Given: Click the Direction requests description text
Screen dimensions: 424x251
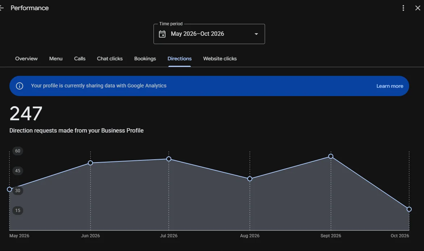Looking at the screenshot, I should (76, 130).
